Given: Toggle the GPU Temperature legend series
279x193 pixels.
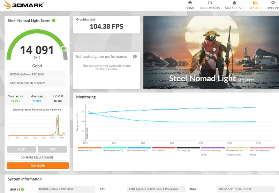Looking at the screenshot, I should (137, 151).
